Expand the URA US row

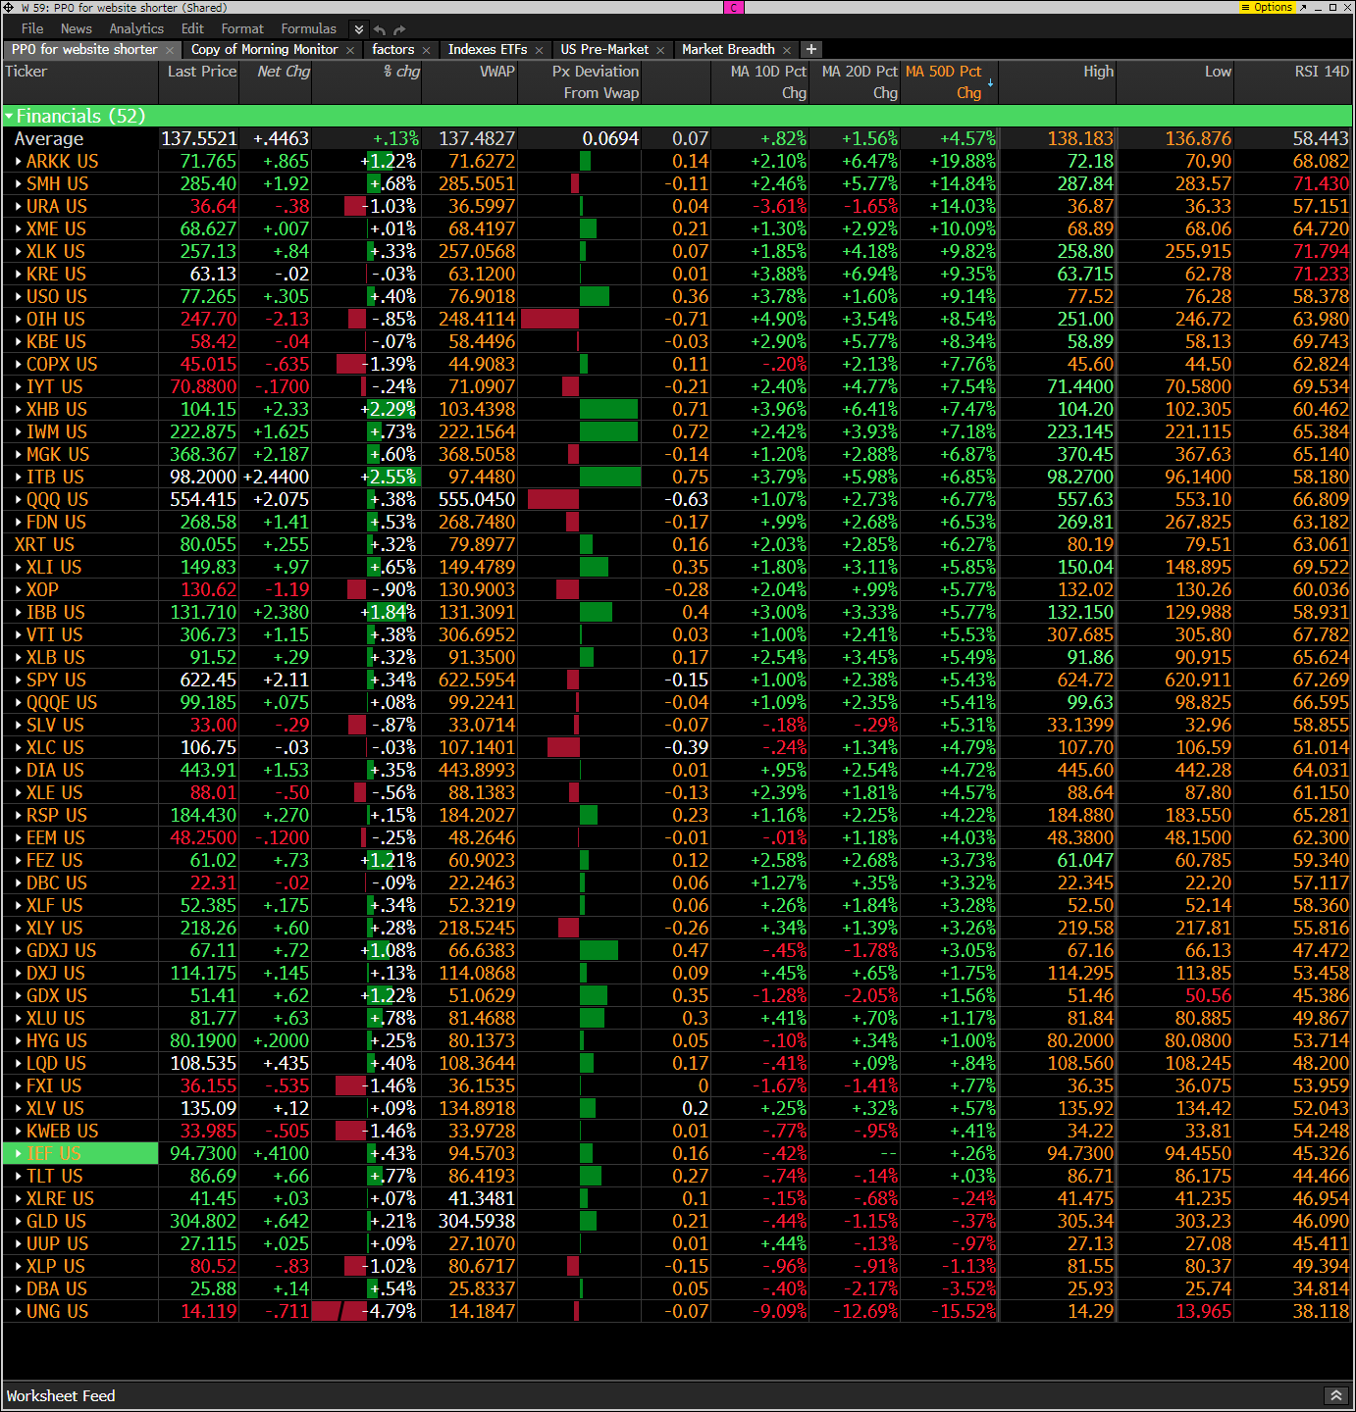click(19, 207)
